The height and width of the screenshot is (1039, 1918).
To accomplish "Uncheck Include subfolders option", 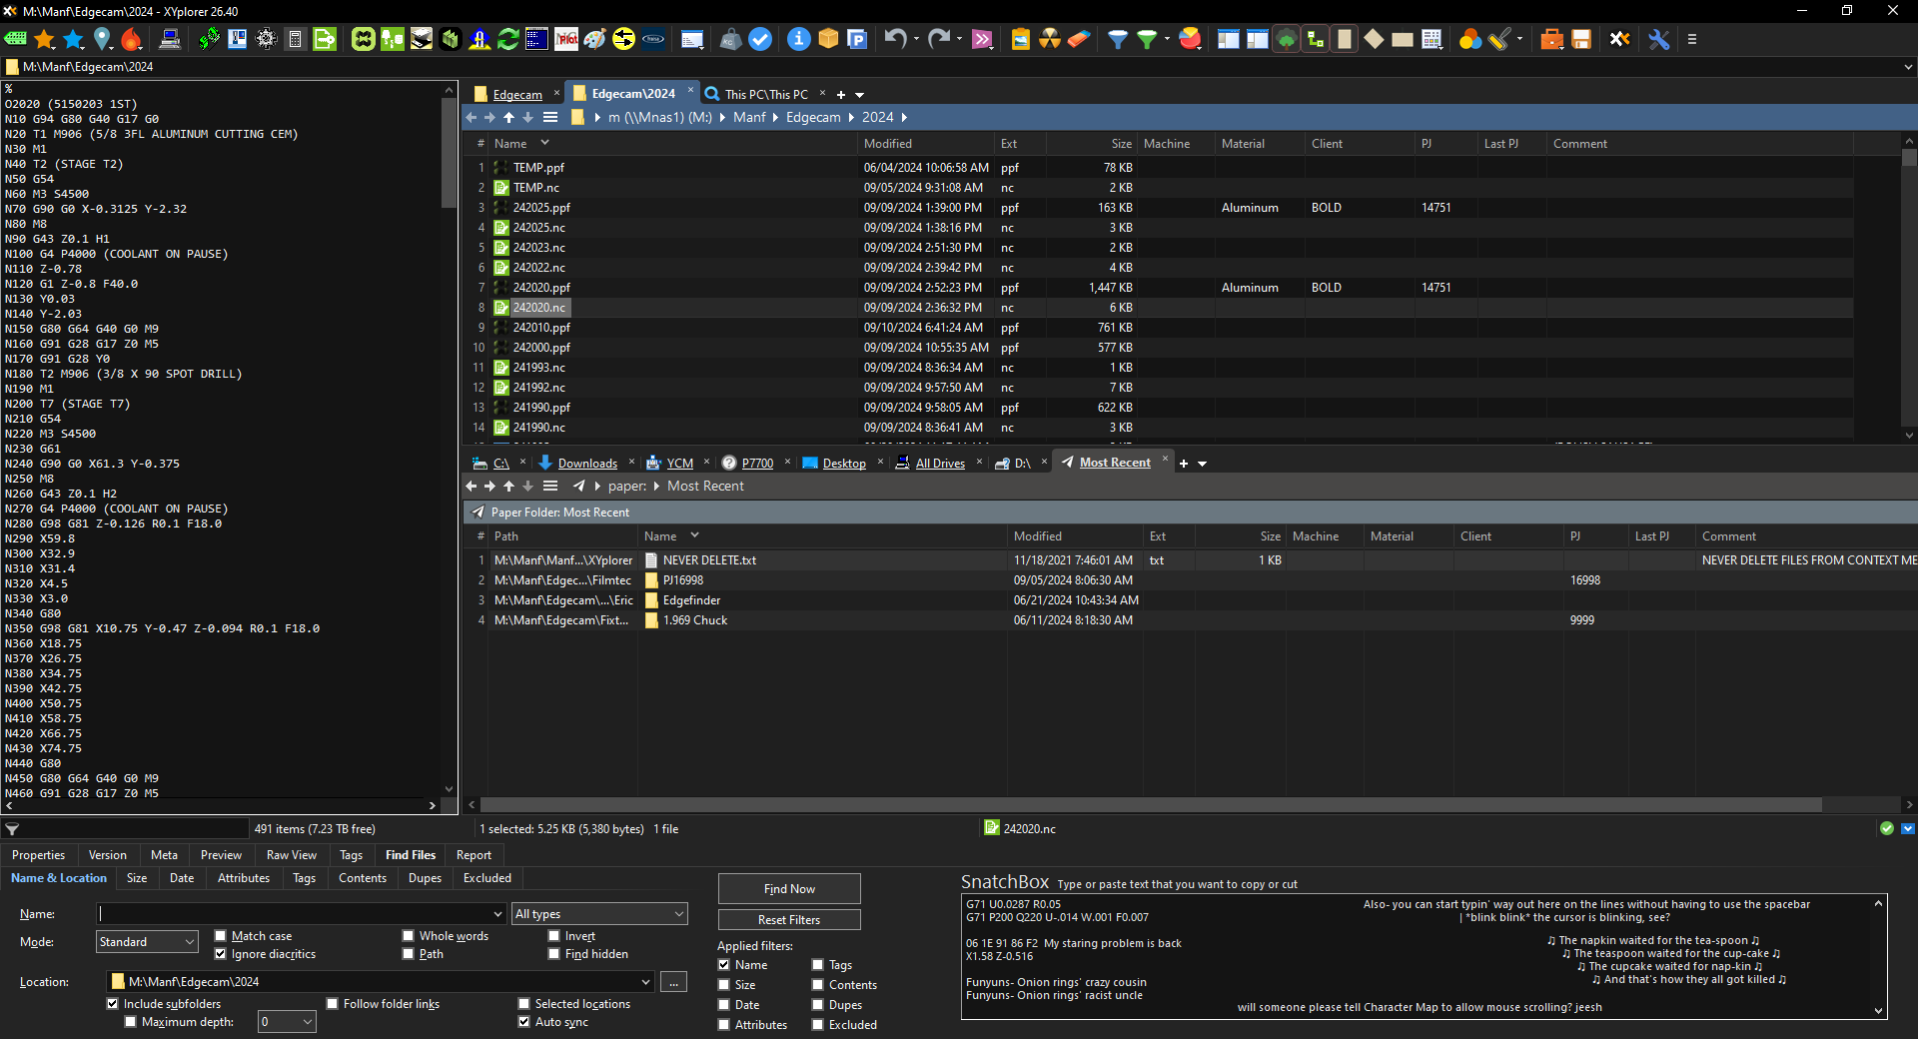I will [113, 1004].
